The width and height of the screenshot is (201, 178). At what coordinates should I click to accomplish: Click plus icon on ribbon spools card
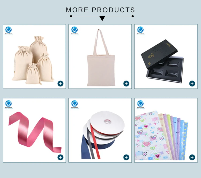click(x=126, y=157)
